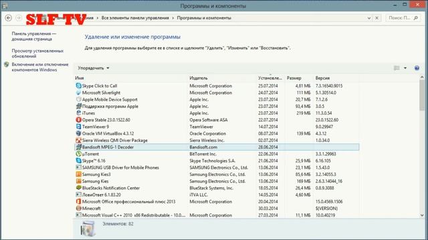Click the TeamViewer publisher cell
Viewport: 428px width, 240px height.
point(201,127)
